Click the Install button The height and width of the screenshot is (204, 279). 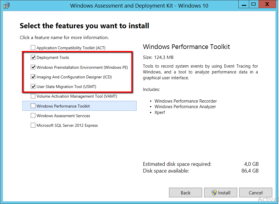[x=221, y=193]
